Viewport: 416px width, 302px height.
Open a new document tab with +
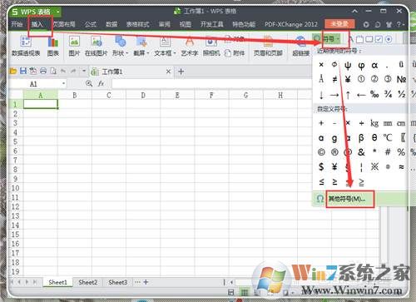pos(181,72)
